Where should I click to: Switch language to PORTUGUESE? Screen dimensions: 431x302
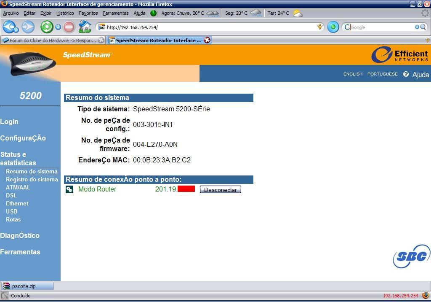click(x=383, y=74)
